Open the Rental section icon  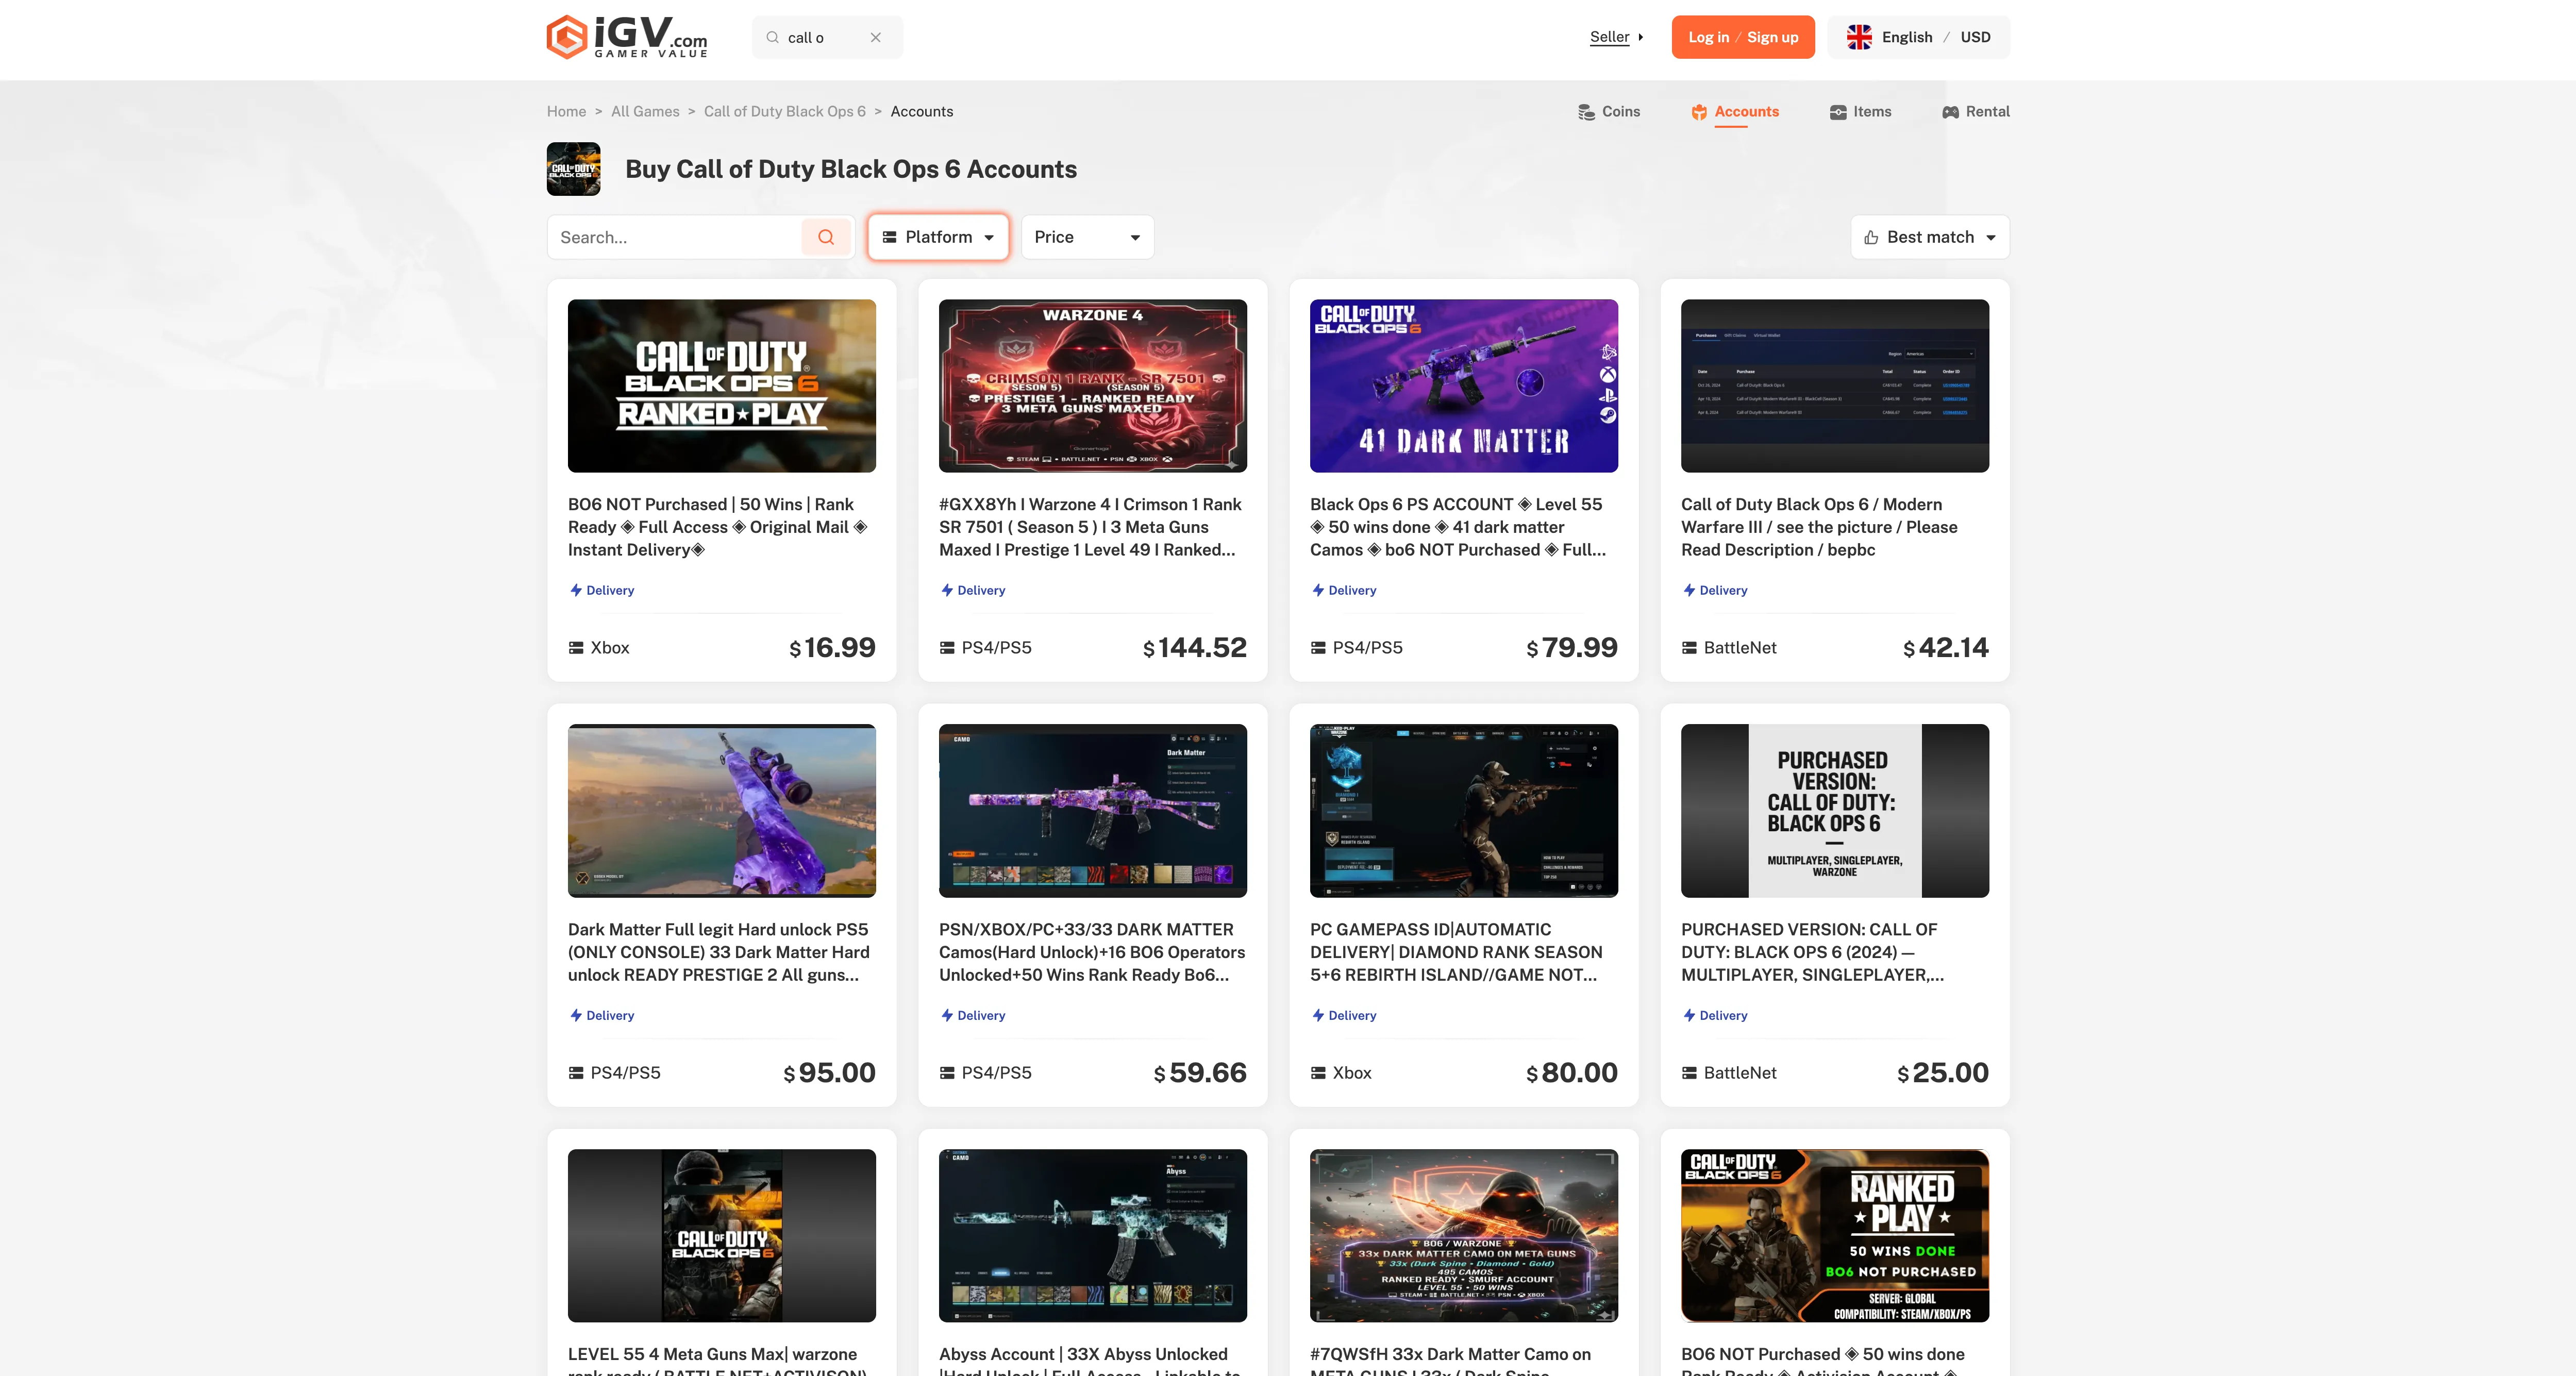tap(1950, 112)
